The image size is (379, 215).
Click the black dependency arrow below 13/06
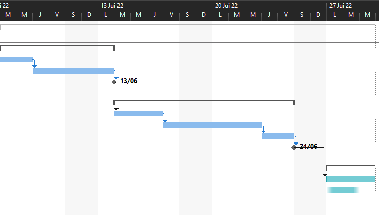(x=116, y=97)
